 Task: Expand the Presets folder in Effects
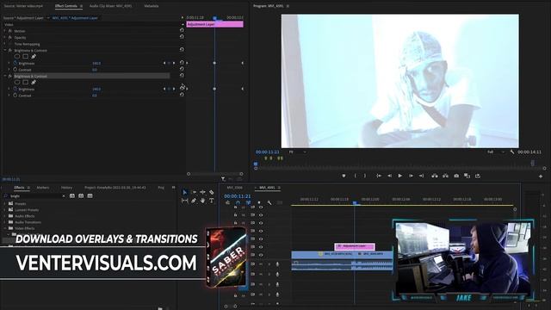point(4,203)
